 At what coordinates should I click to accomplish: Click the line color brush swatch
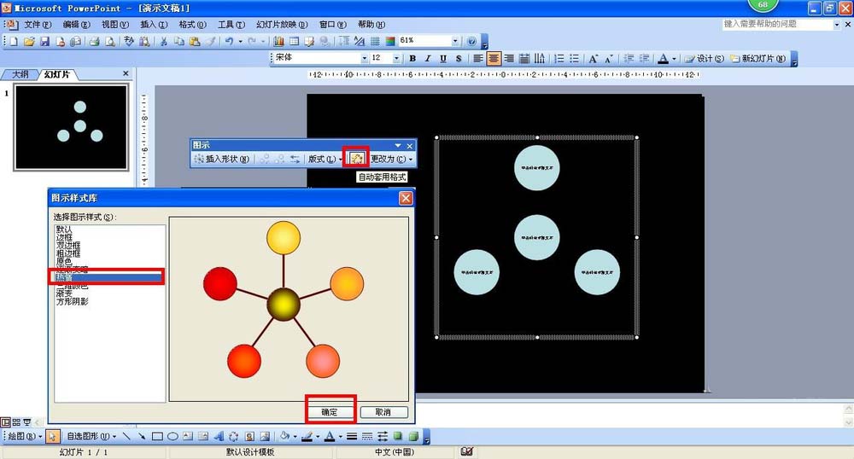click(307, 436)
